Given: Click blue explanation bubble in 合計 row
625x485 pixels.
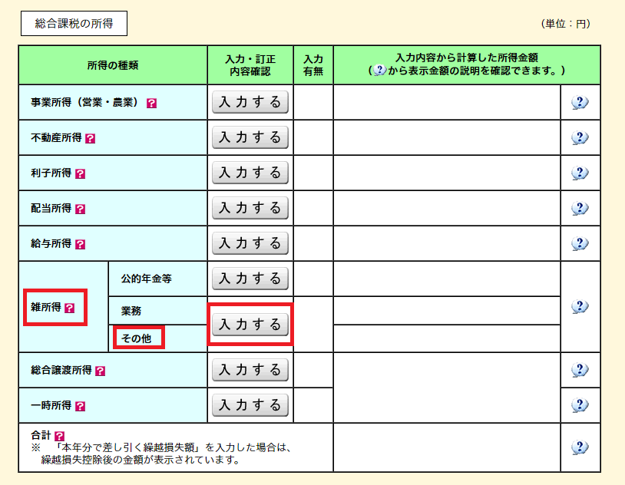Looking at the screenshot, I should [580, 447].
